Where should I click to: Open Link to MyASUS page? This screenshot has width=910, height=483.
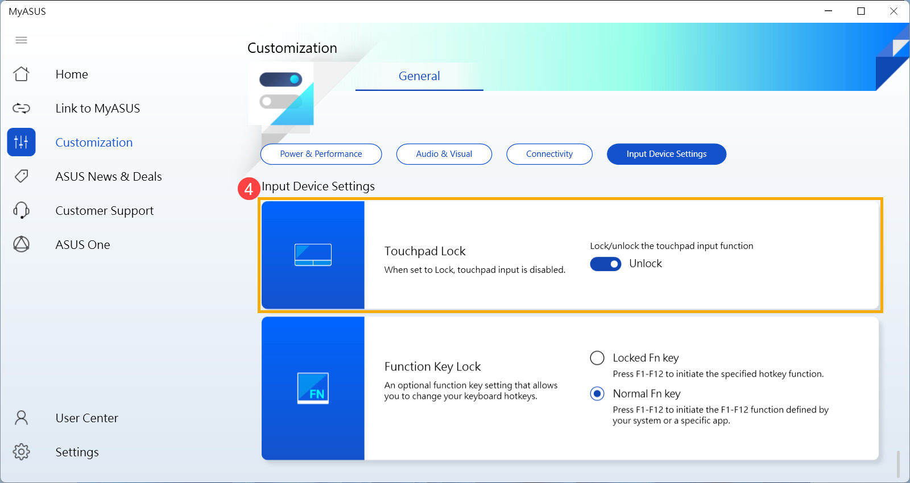coord(98,109)
